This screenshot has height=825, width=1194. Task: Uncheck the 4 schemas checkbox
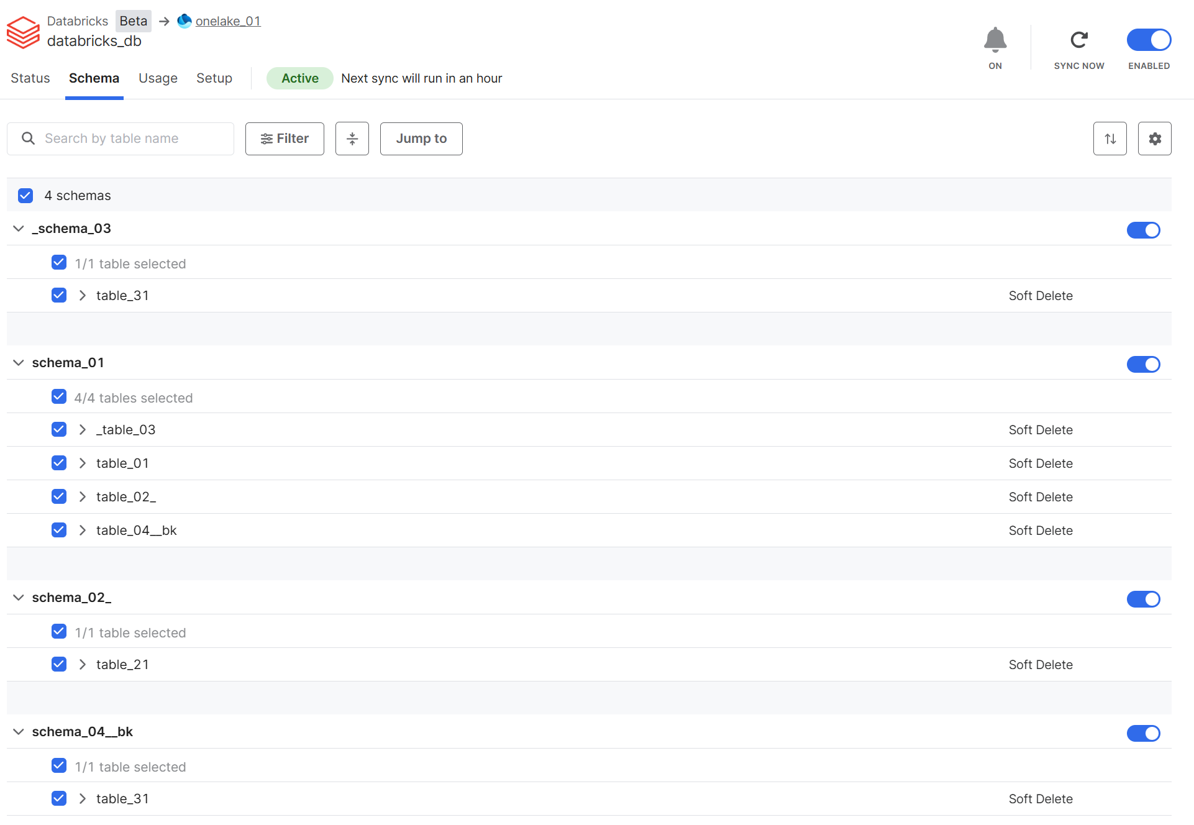pyautogui.click(x=25, y=196)
